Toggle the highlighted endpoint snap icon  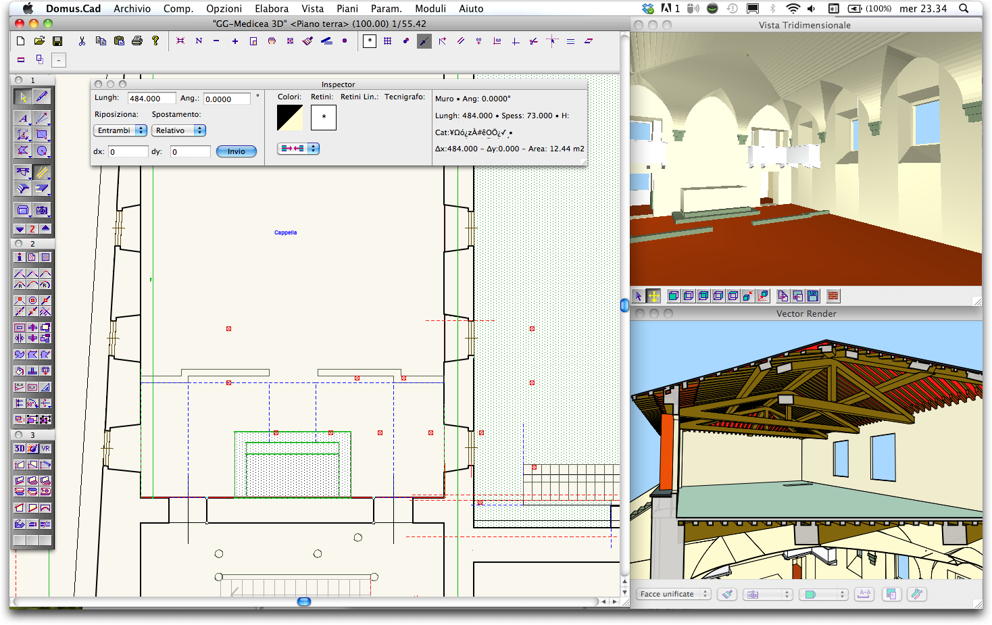[424, 41]
